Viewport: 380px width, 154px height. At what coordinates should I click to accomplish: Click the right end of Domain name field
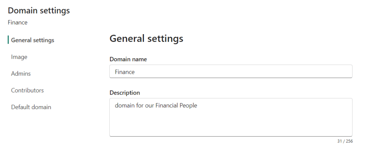346,72
